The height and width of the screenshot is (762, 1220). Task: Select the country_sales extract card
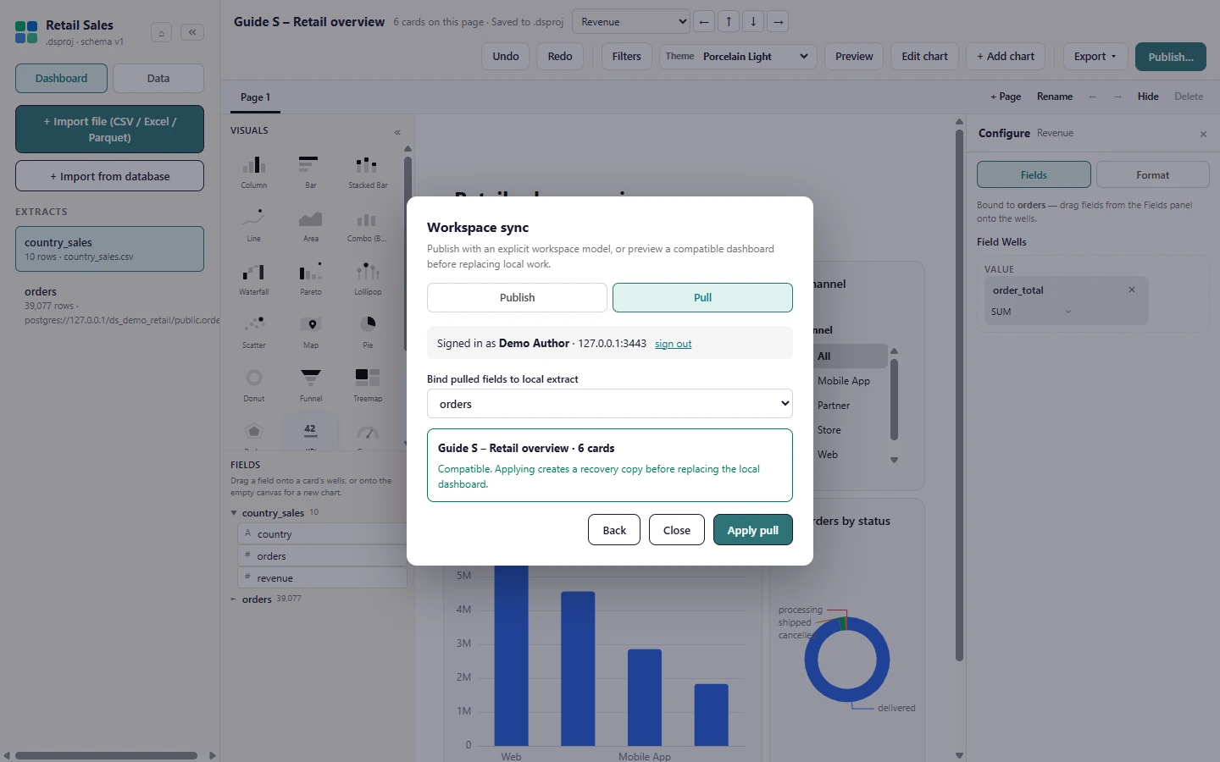click(x=109, y=249)
